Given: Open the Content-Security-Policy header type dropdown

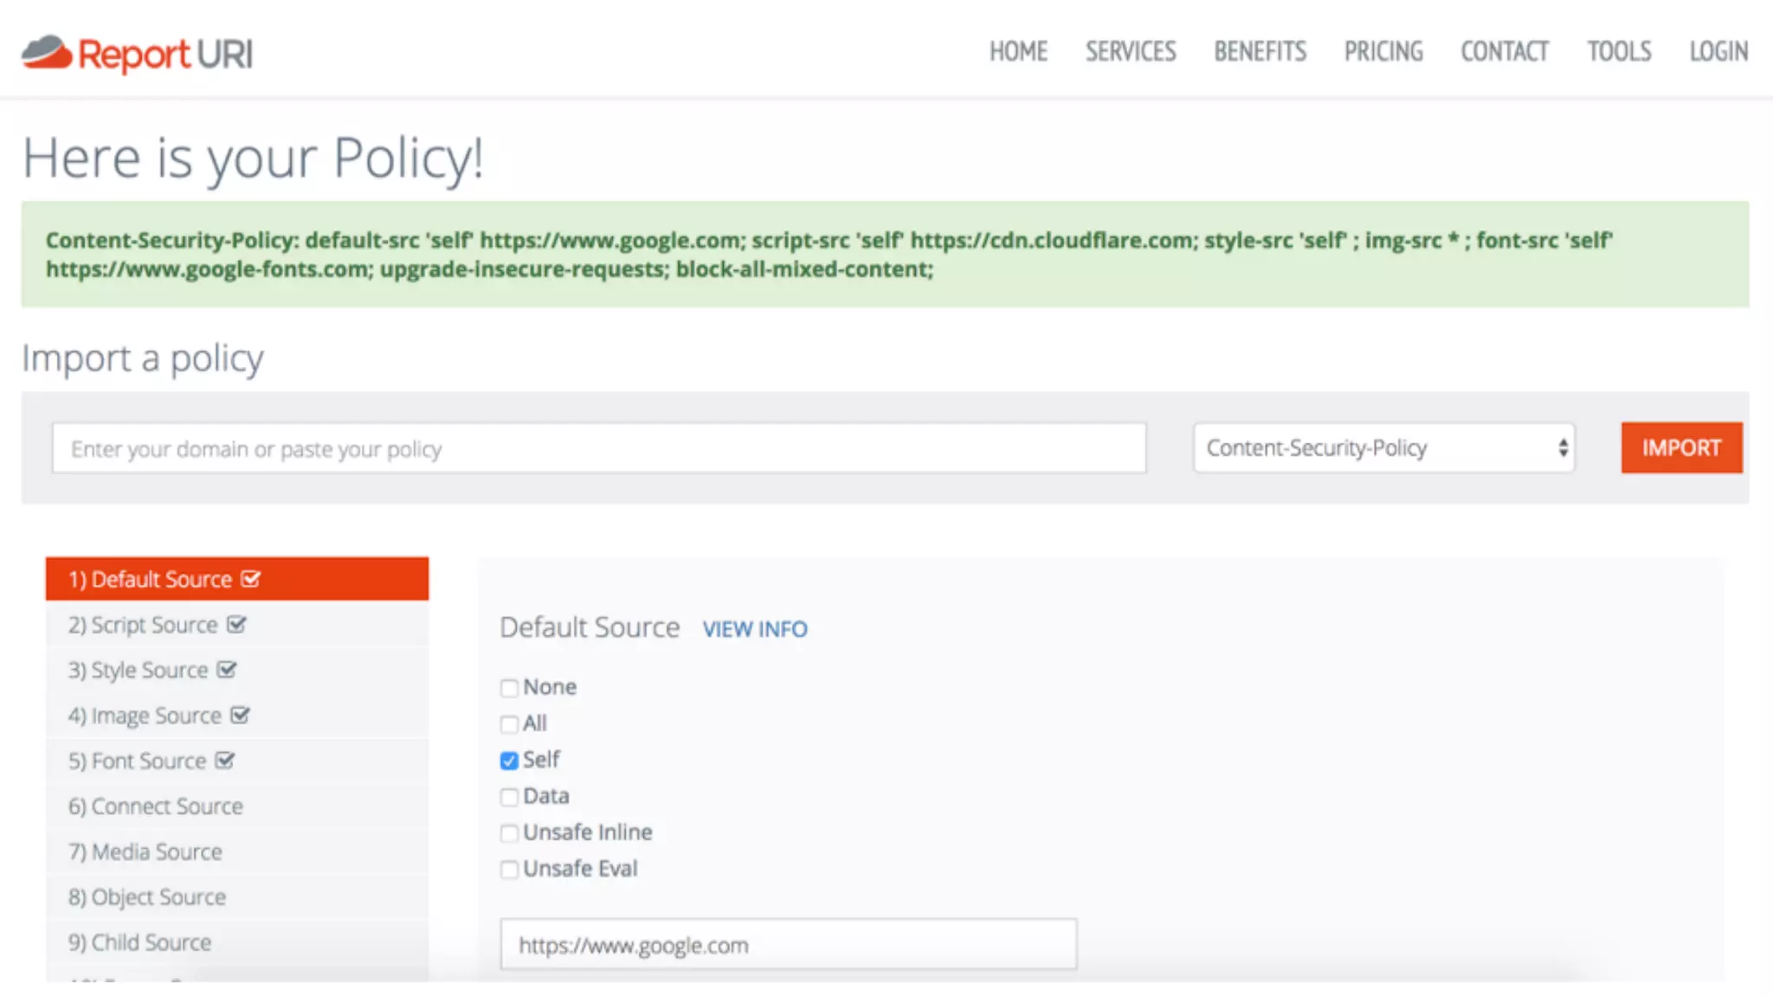Looking at the screenshot, I should coord(1383,448).
